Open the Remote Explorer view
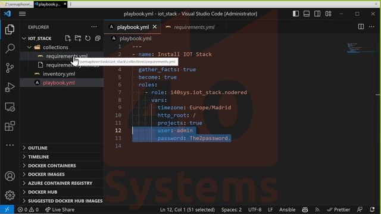The image size is (381, 214). pyautogui.click(x=10, y=107)
